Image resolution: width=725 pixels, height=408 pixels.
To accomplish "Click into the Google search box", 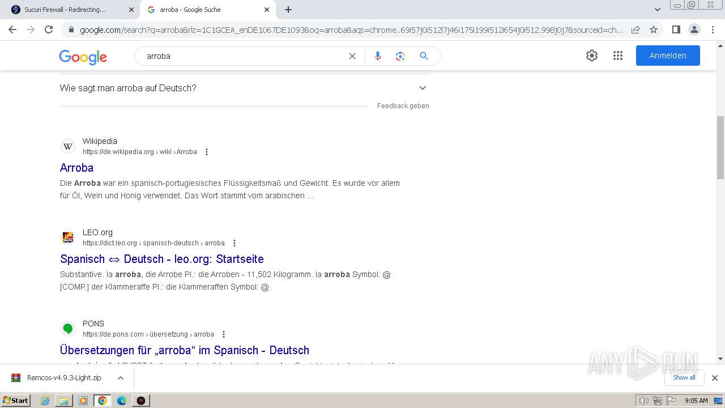I will pos(244,56).
